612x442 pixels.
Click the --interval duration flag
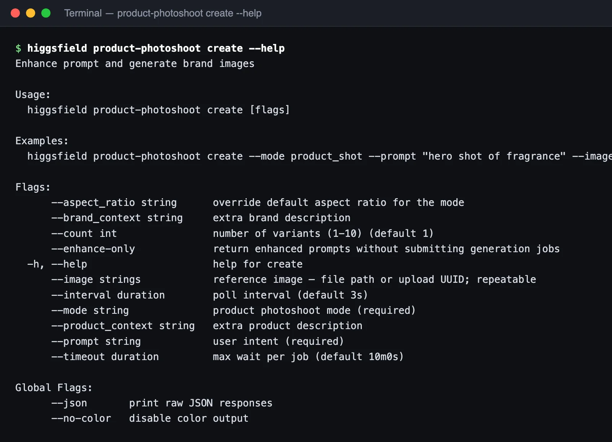(x=108, y=295)
